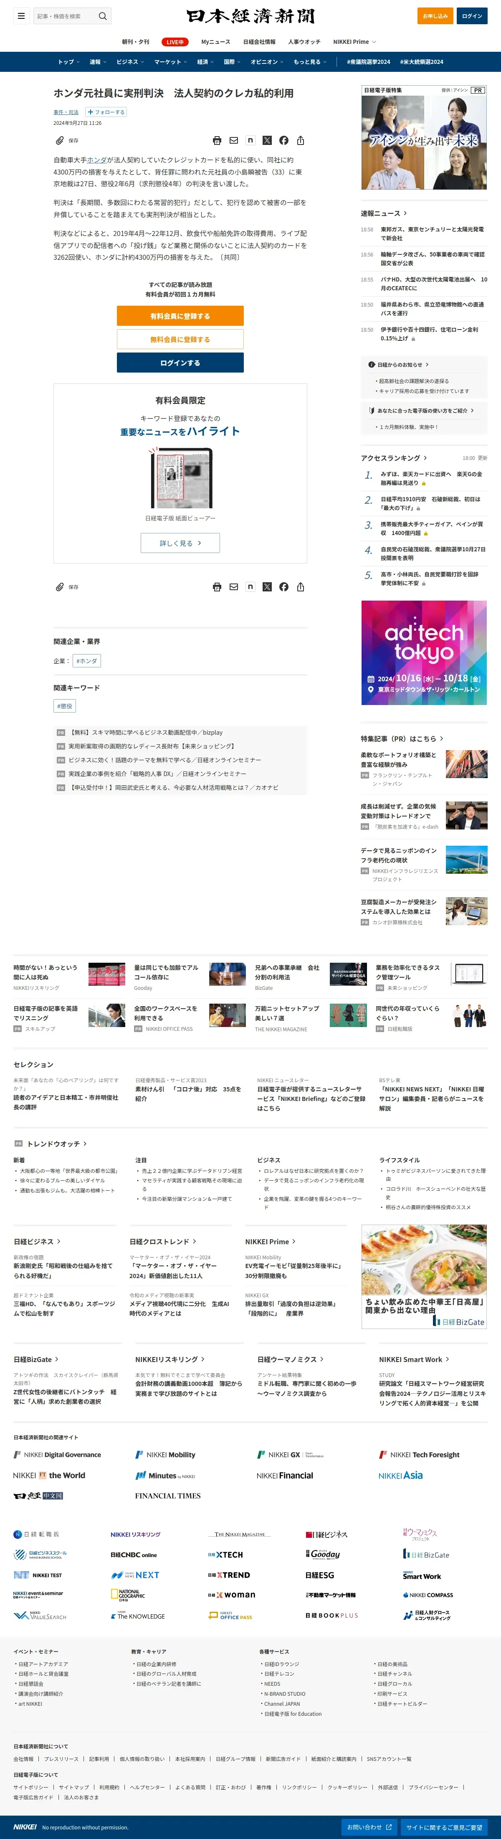Expand the 速報 navigation dropdown
The width and height of the screenshot is (501, 1839).
[98, 62]
